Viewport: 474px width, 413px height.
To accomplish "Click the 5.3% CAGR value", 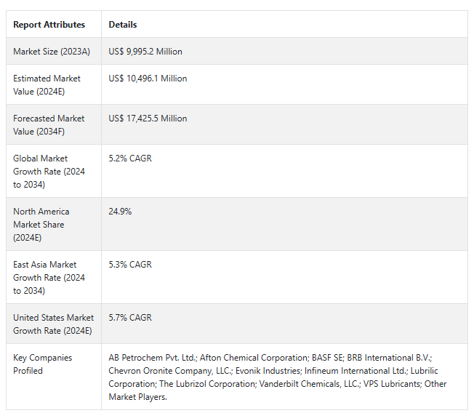I will tap(130, 264).
